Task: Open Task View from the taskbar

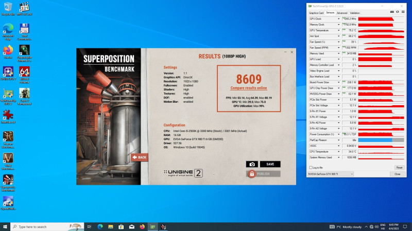Action: pyautogui.click(x=89, y=226)
